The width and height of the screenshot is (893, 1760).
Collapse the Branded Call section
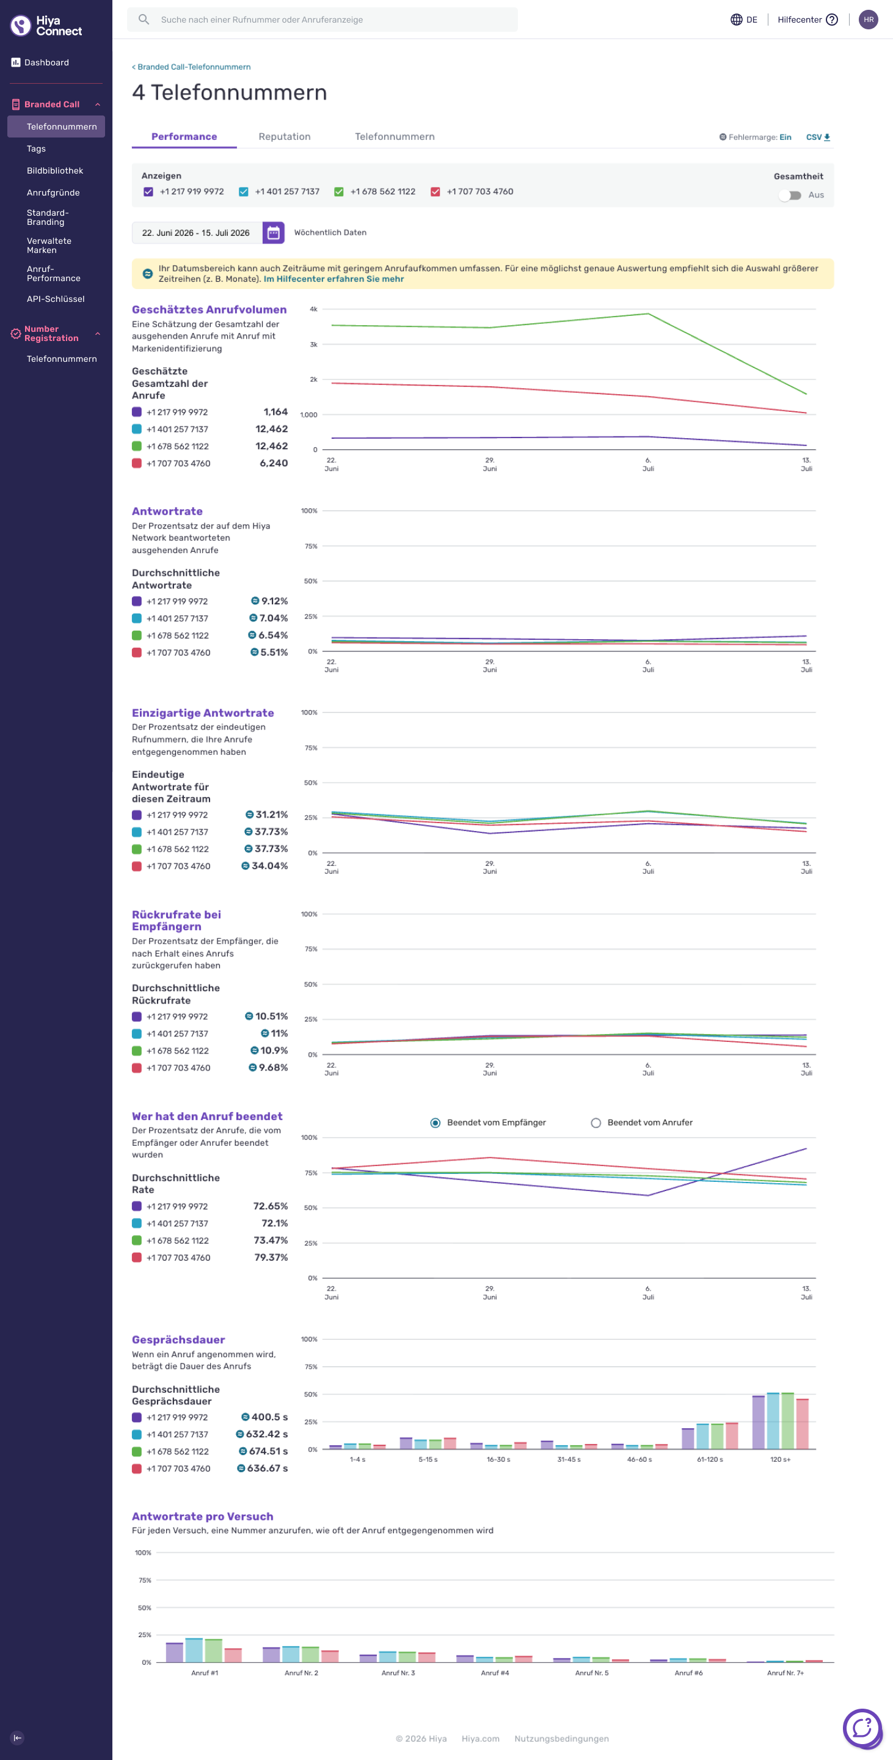point(98,105)
